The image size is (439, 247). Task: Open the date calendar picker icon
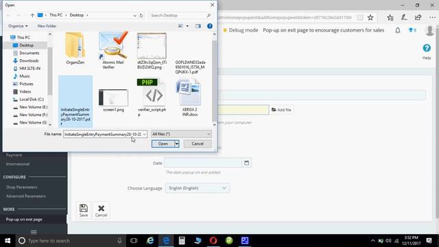tap(247, 163)
